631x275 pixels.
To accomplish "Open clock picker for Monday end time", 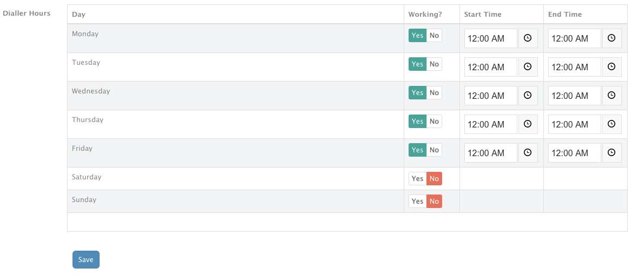I will pos(612,38).
